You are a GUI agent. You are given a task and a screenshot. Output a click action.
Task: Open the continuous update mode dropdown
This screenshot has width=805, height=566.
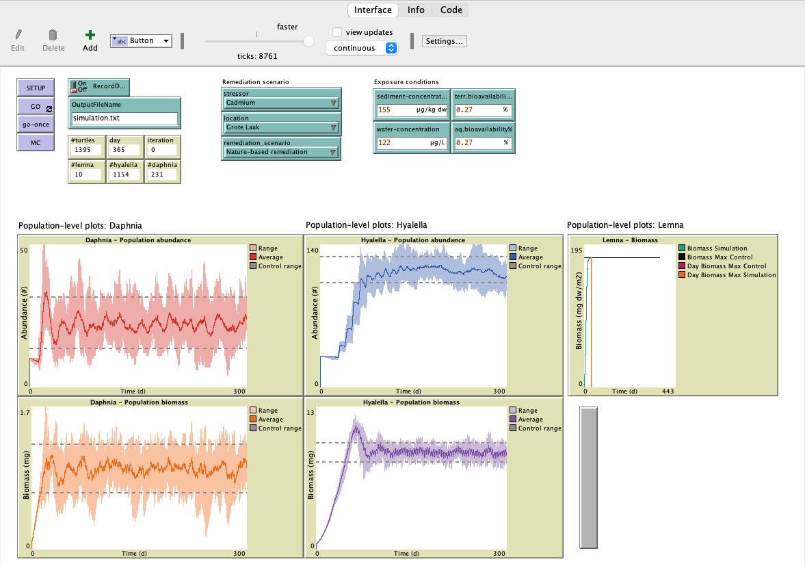click(361, 48)
